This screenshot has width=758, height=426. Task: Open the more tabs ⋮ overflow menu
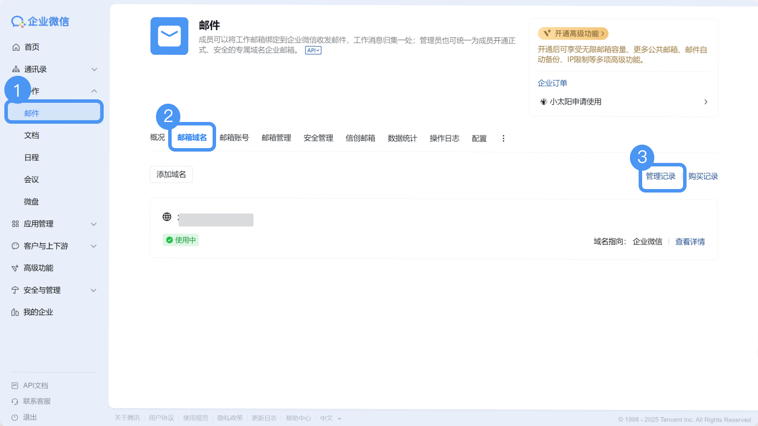pyautogui.click(x=503, y=138)
